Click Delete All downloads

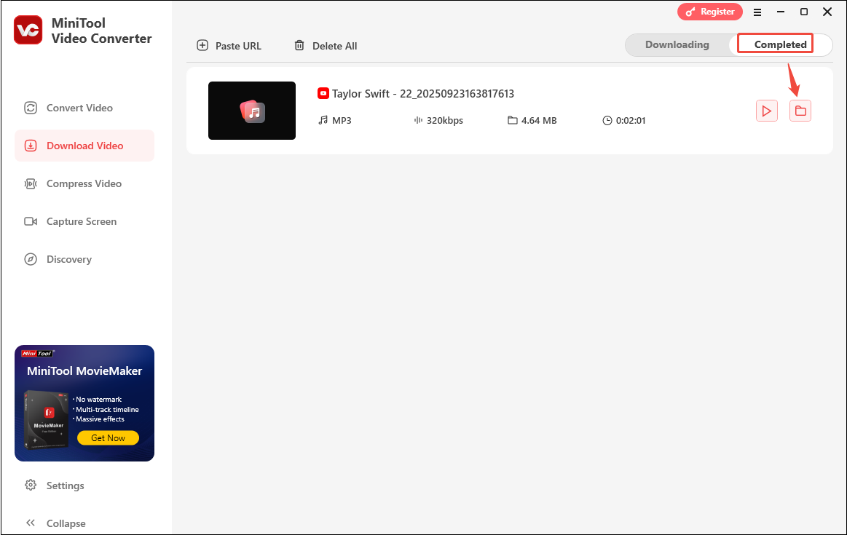[x=326, y=46]
